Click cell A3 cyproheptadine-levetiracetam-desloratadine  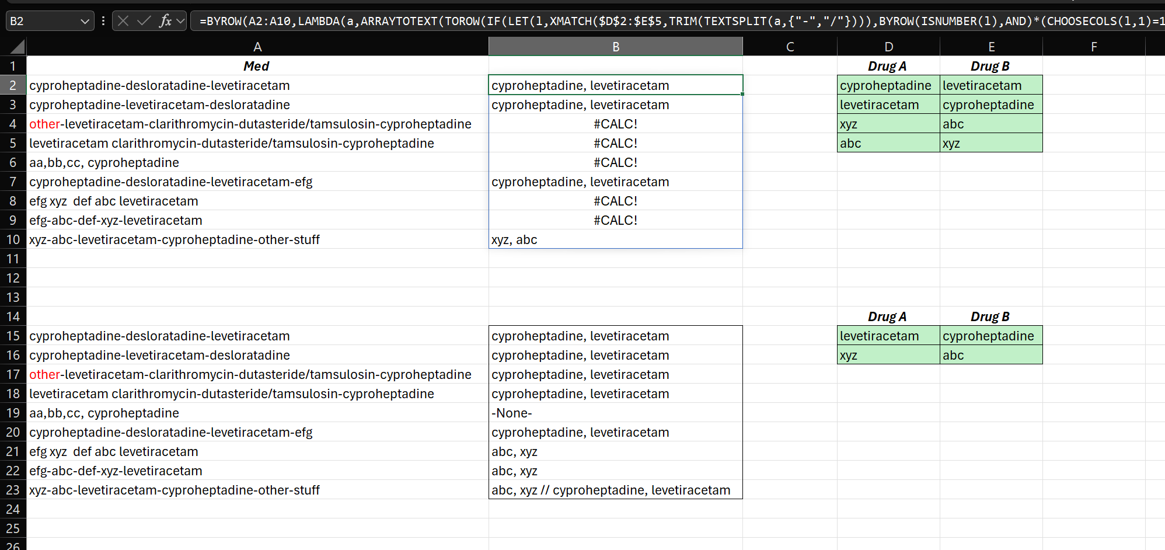coord(257,105)
